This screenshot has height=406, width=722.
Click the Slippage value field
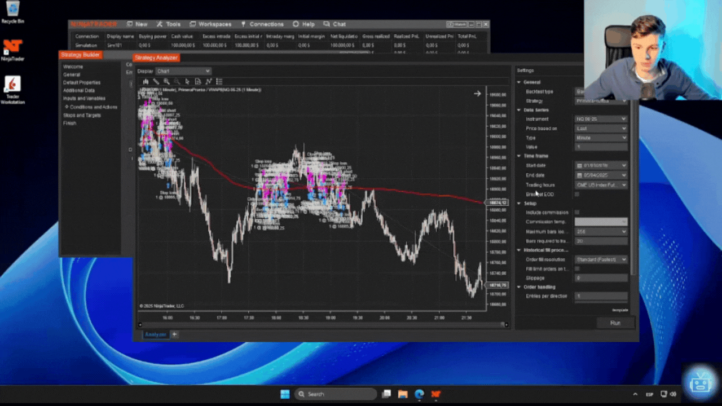(601, 278)
